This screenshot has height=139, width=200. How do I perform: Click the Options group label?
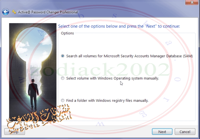(67, 33)
